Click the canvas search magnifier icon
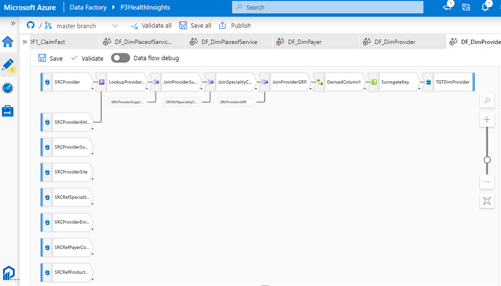The width and height of the screenshot is (501, 286). coord(487,100)
